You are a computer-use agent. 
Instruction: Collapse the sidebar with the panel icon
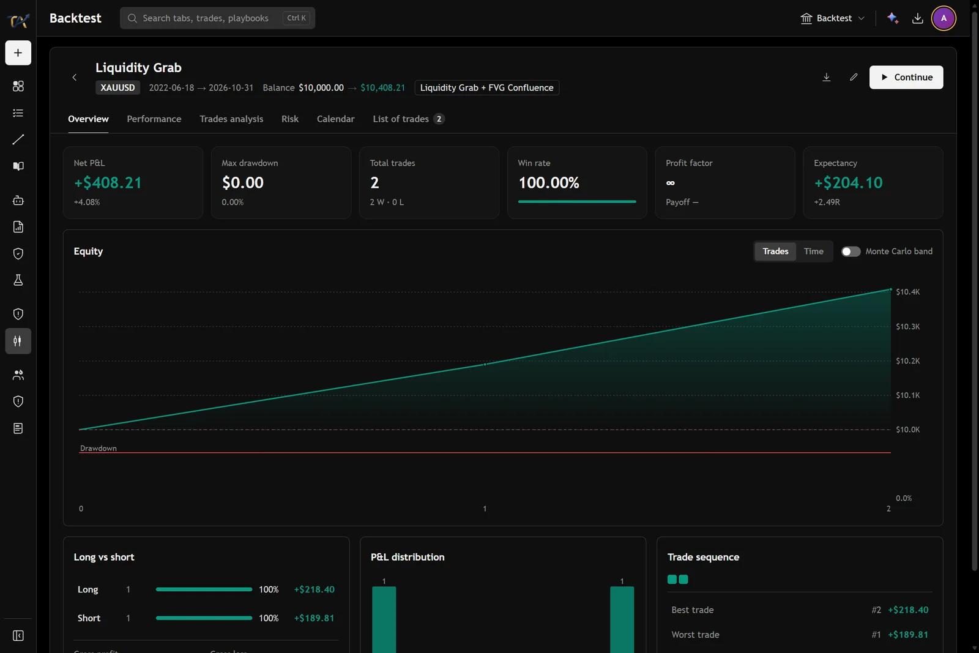[x=18, y=636]
